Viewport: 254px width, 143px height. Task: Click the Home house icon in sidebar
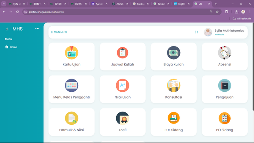7,47
